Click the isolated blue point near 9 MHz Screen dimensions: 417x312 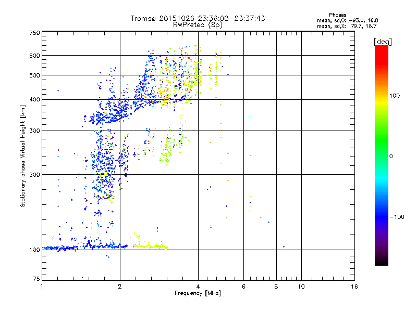coord(284,246)
